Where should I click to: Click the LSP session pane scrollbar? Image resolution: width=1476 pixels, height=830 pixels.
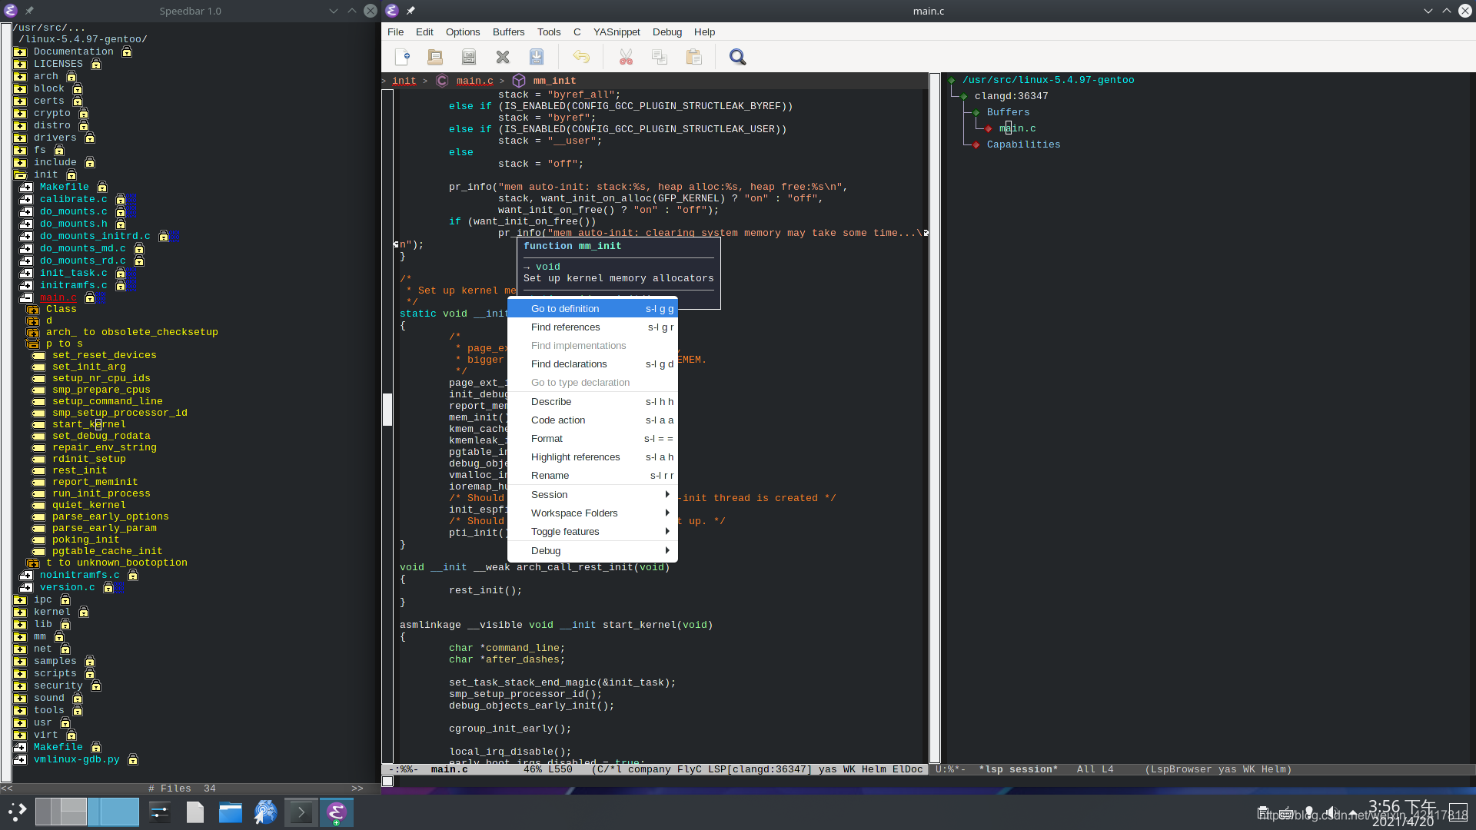(935, 418)
